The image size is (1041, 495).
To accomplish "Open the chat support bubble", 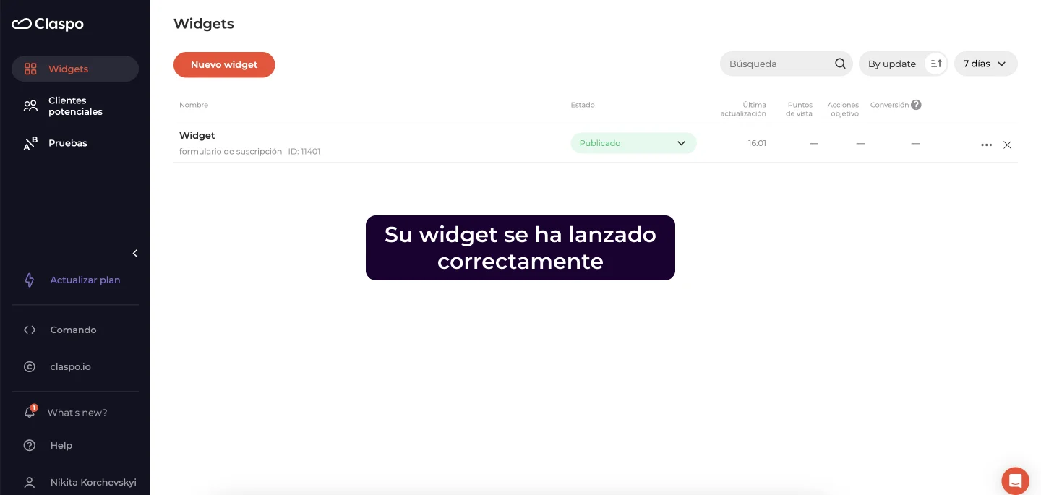I will (1015, 481).
